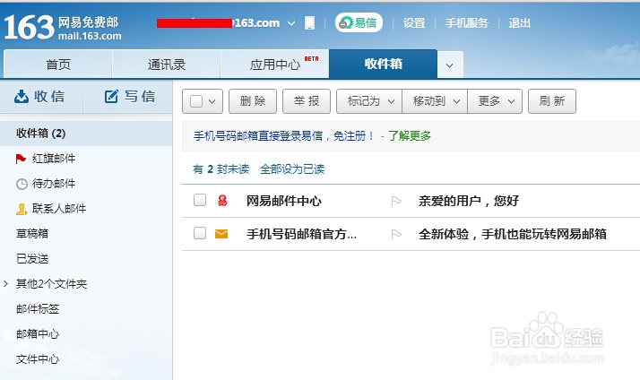Open email from sender 网易邮件中心
Viewport: 640px width, 380px height.
click(283, 201)
